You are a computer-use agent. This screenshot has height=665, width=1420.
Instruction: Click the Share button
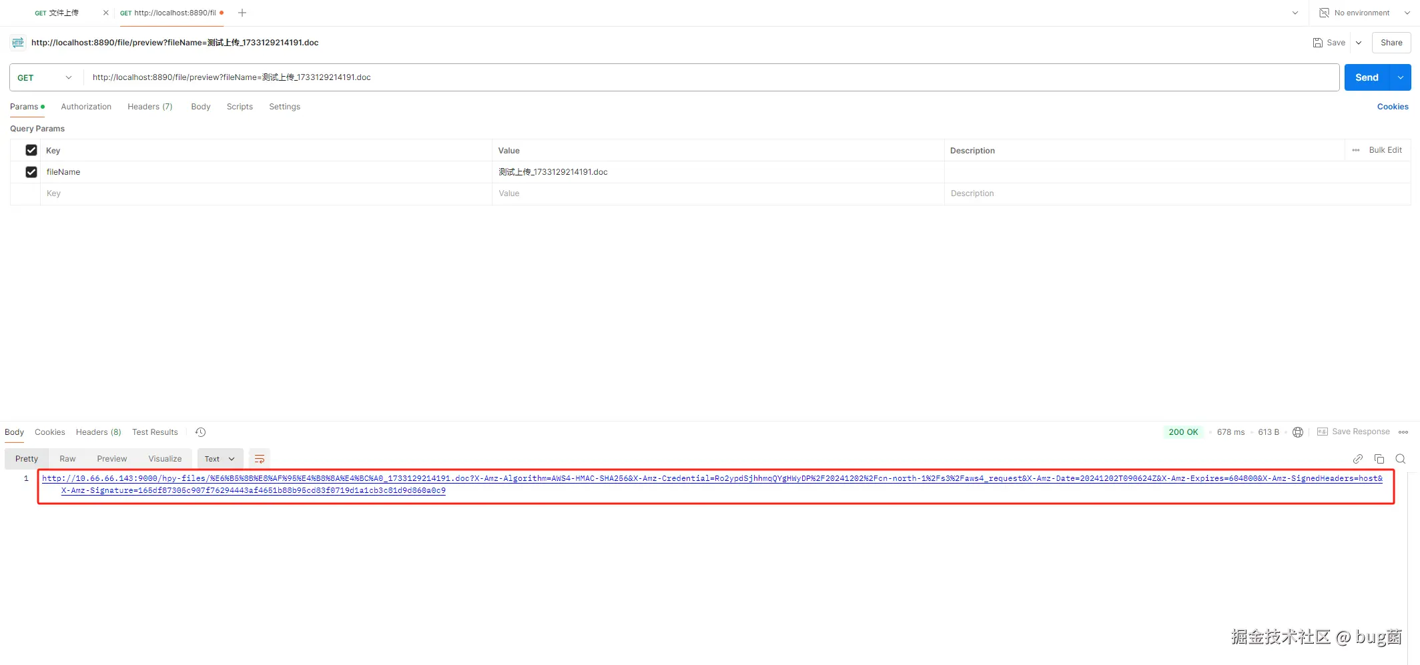pyautogui.click(x=1391, y=43)
